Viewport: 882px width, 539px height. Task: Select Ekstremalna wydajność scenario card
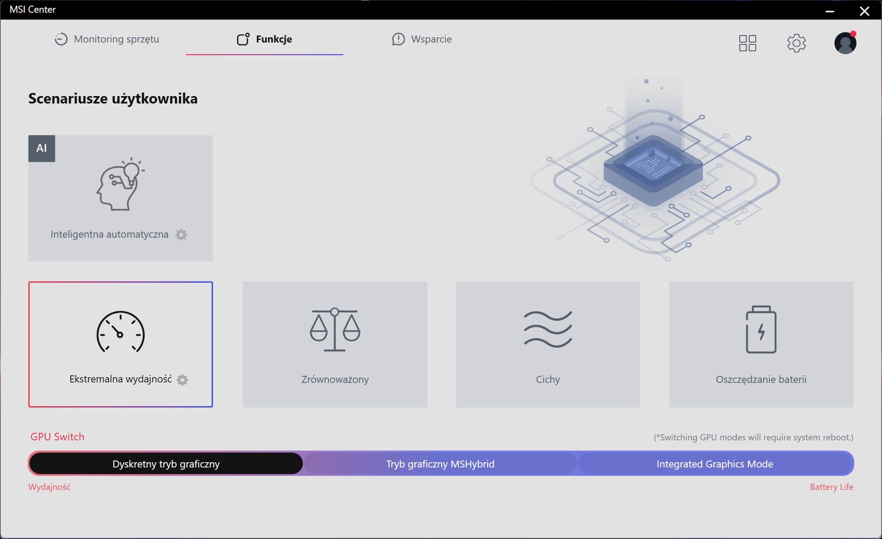120,344
